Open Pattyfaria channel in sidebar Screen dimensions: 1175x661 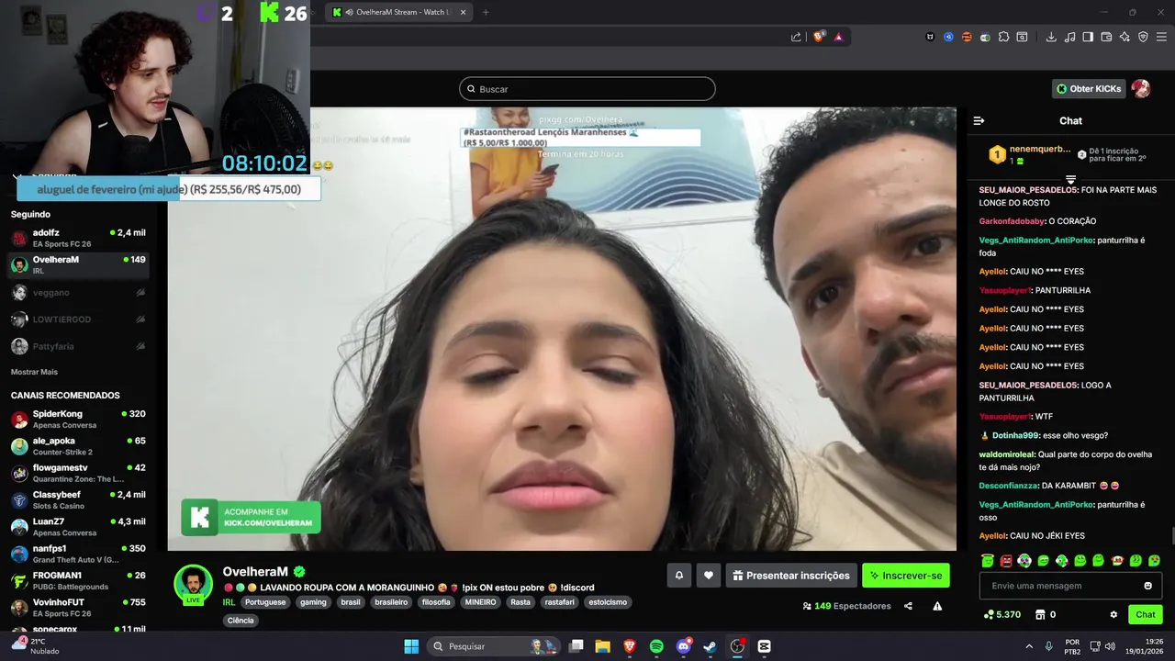[78, 346]
